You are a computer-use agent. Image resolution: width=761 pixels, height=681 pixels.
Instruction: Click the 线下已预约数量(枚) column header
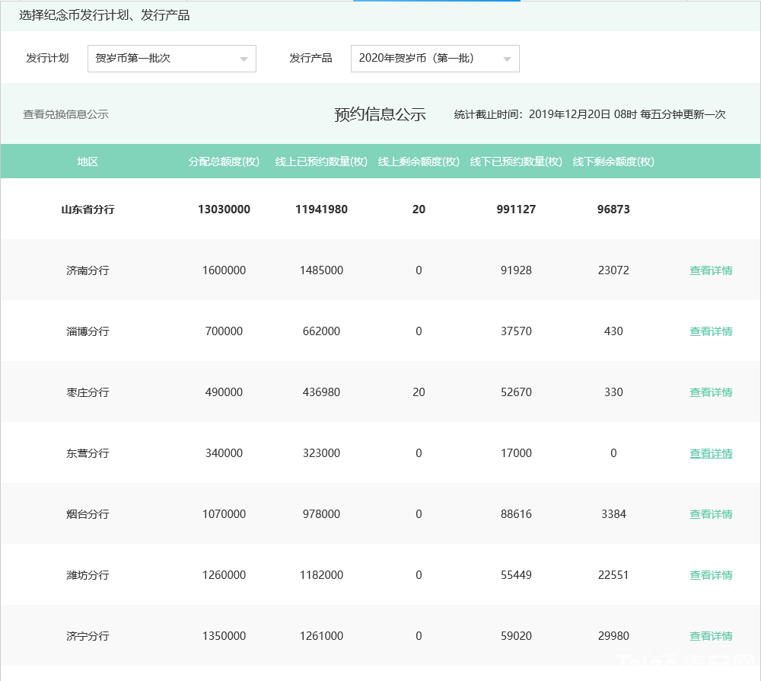coord(516,161)
